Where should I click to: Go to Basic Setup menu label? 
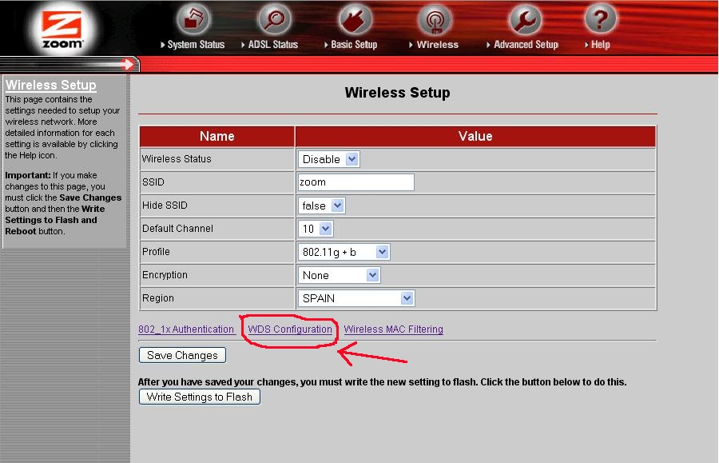pyautogui.click(x=354, y=45)
